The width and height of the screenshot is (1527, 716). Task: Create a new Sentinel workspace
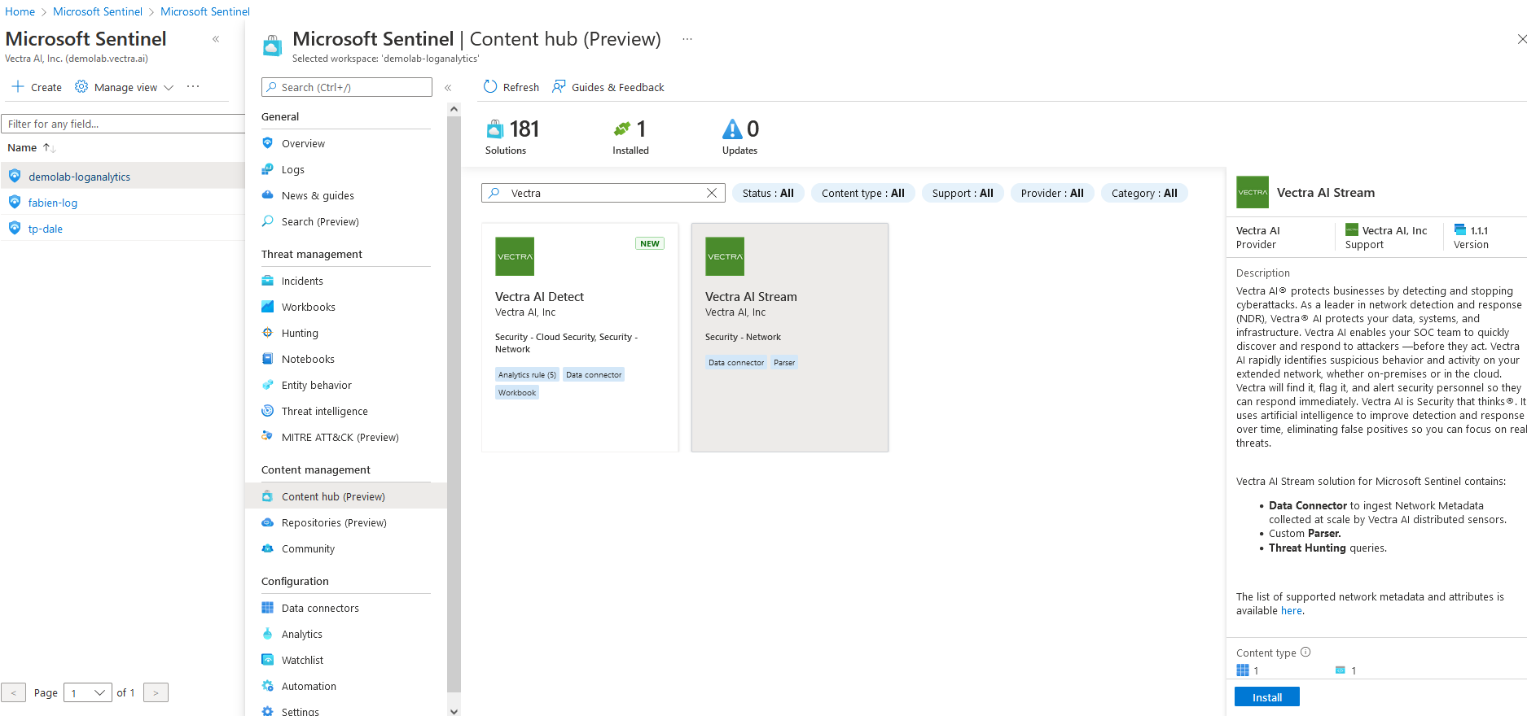tap(37, 87)
